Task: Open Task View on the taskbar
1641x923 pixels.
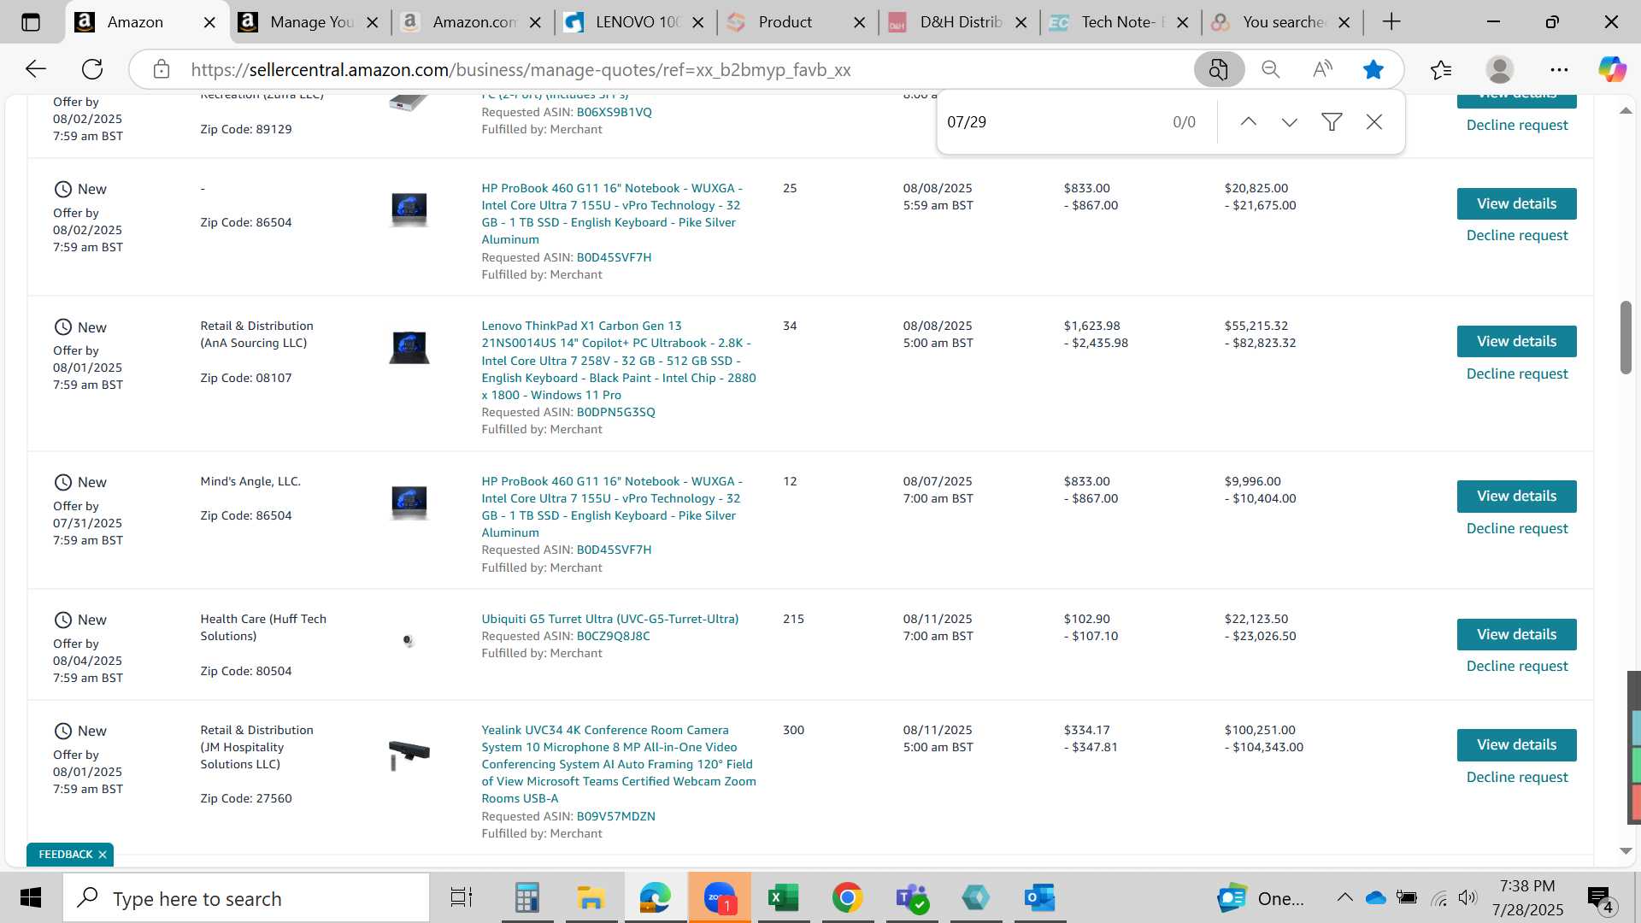Action: (462, 897)
